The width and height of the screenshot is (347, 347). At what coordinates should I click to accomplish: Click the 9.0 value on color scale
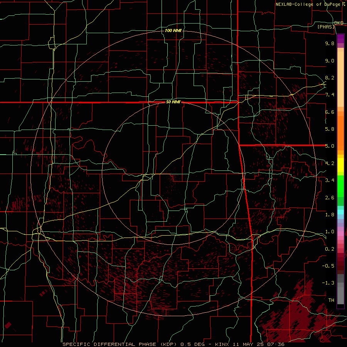330,61
